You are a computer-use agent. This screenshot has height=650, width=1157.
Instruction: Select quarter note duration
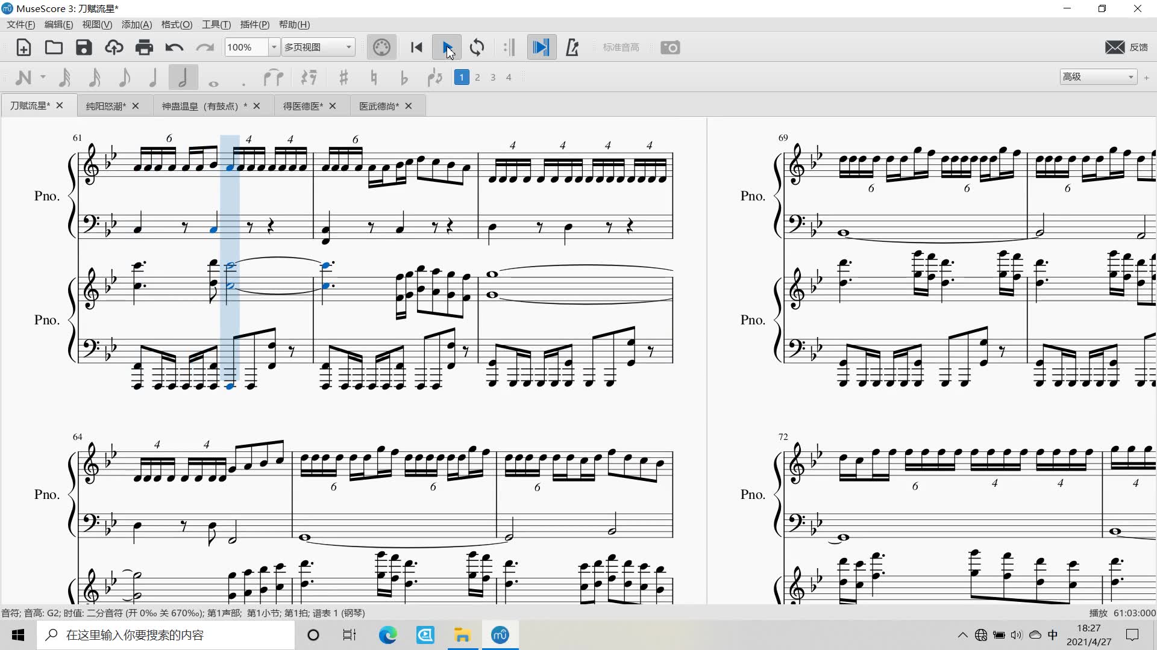153,78
